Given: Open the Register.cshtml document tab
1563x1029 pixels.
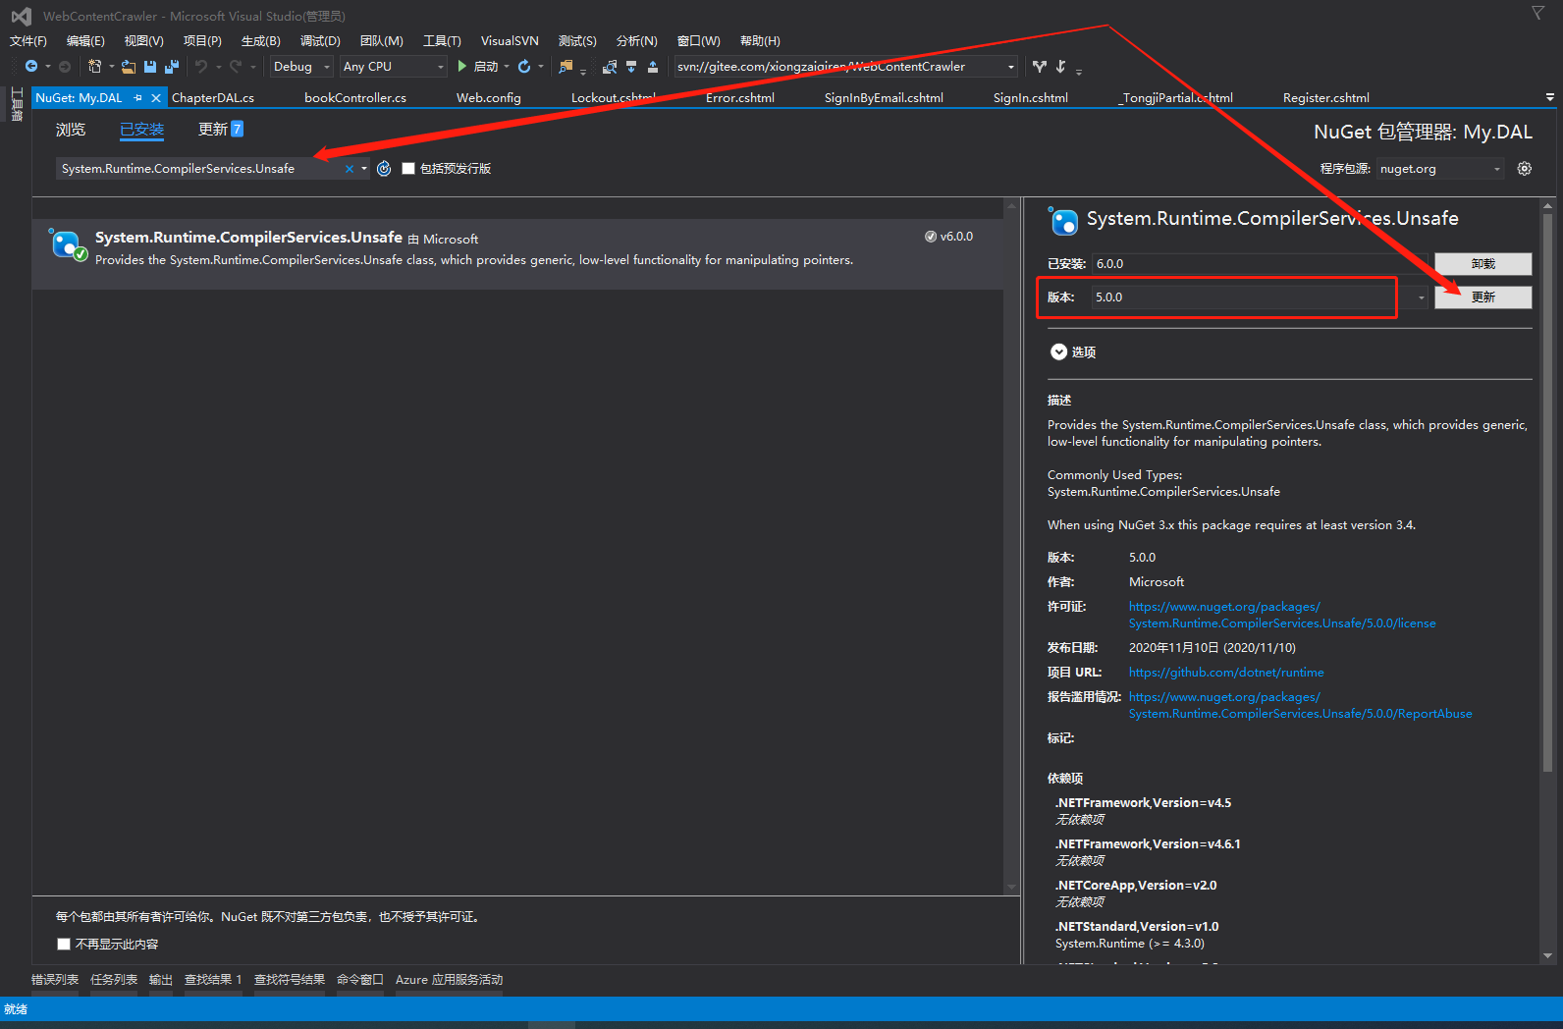Looking at the screenshot, I should point(1326,98).
